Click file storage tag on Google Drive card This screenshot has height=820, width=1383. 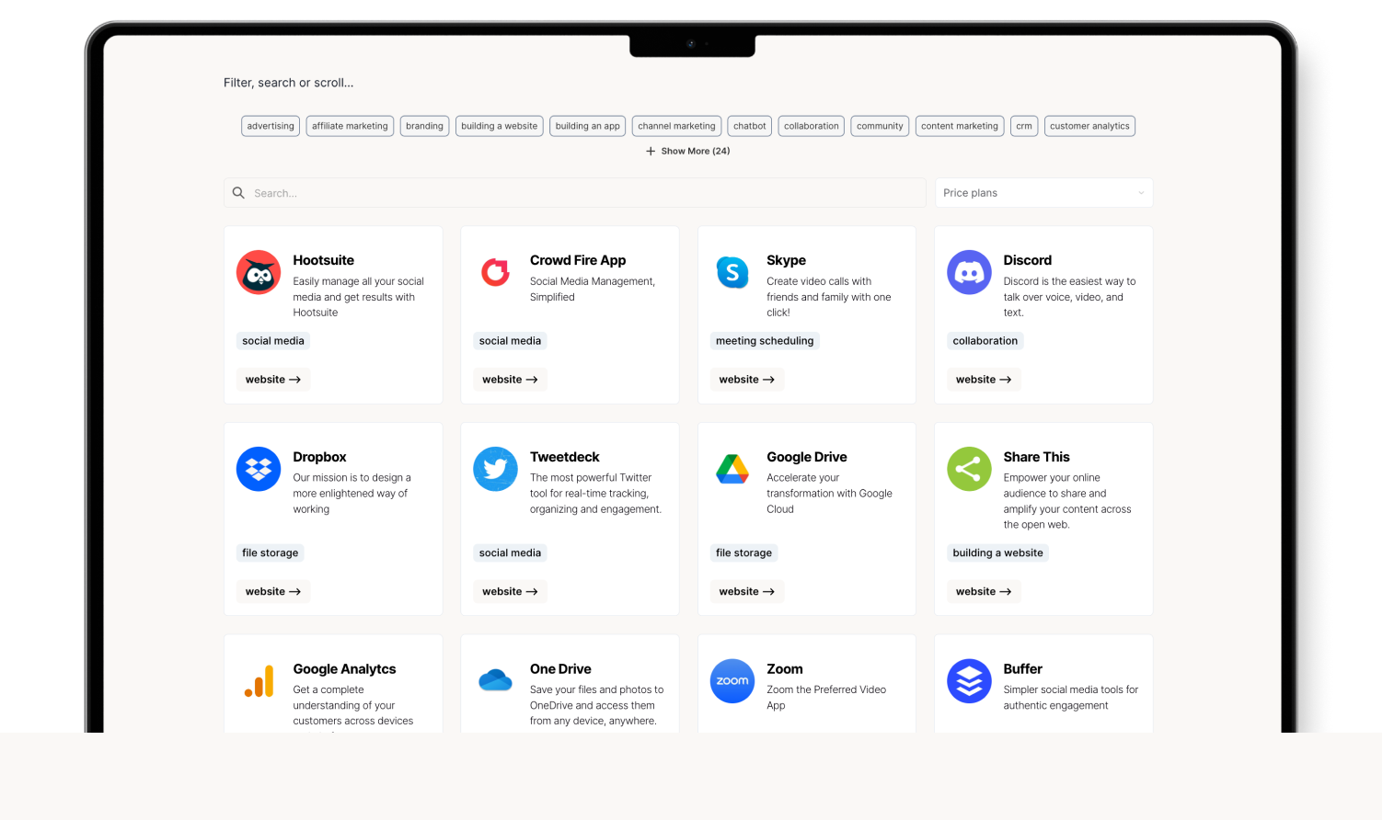click(744, 553)
